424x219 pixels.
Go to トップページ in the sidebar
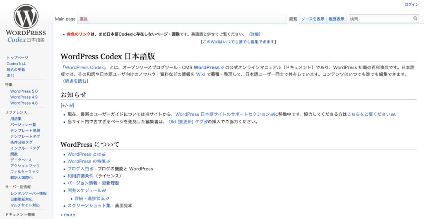17,58
